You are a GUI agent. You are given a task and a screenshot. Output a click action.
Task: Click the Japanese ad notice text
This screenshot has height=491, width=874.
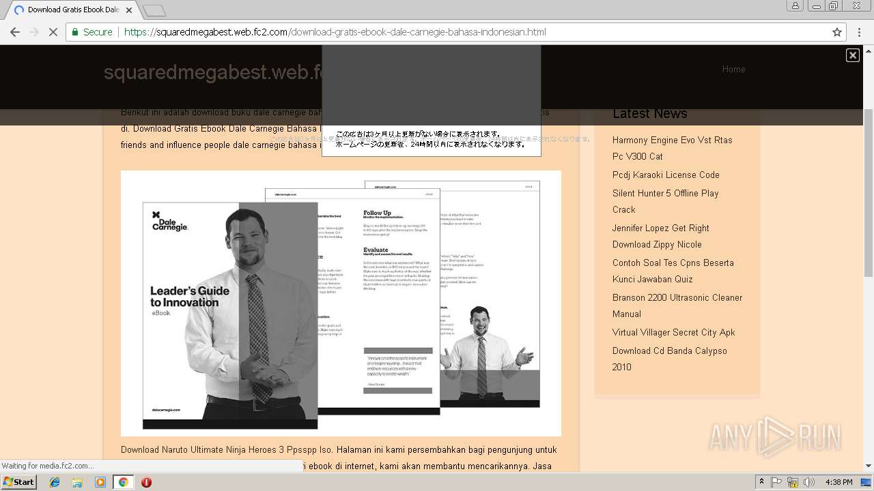[431, 139]
